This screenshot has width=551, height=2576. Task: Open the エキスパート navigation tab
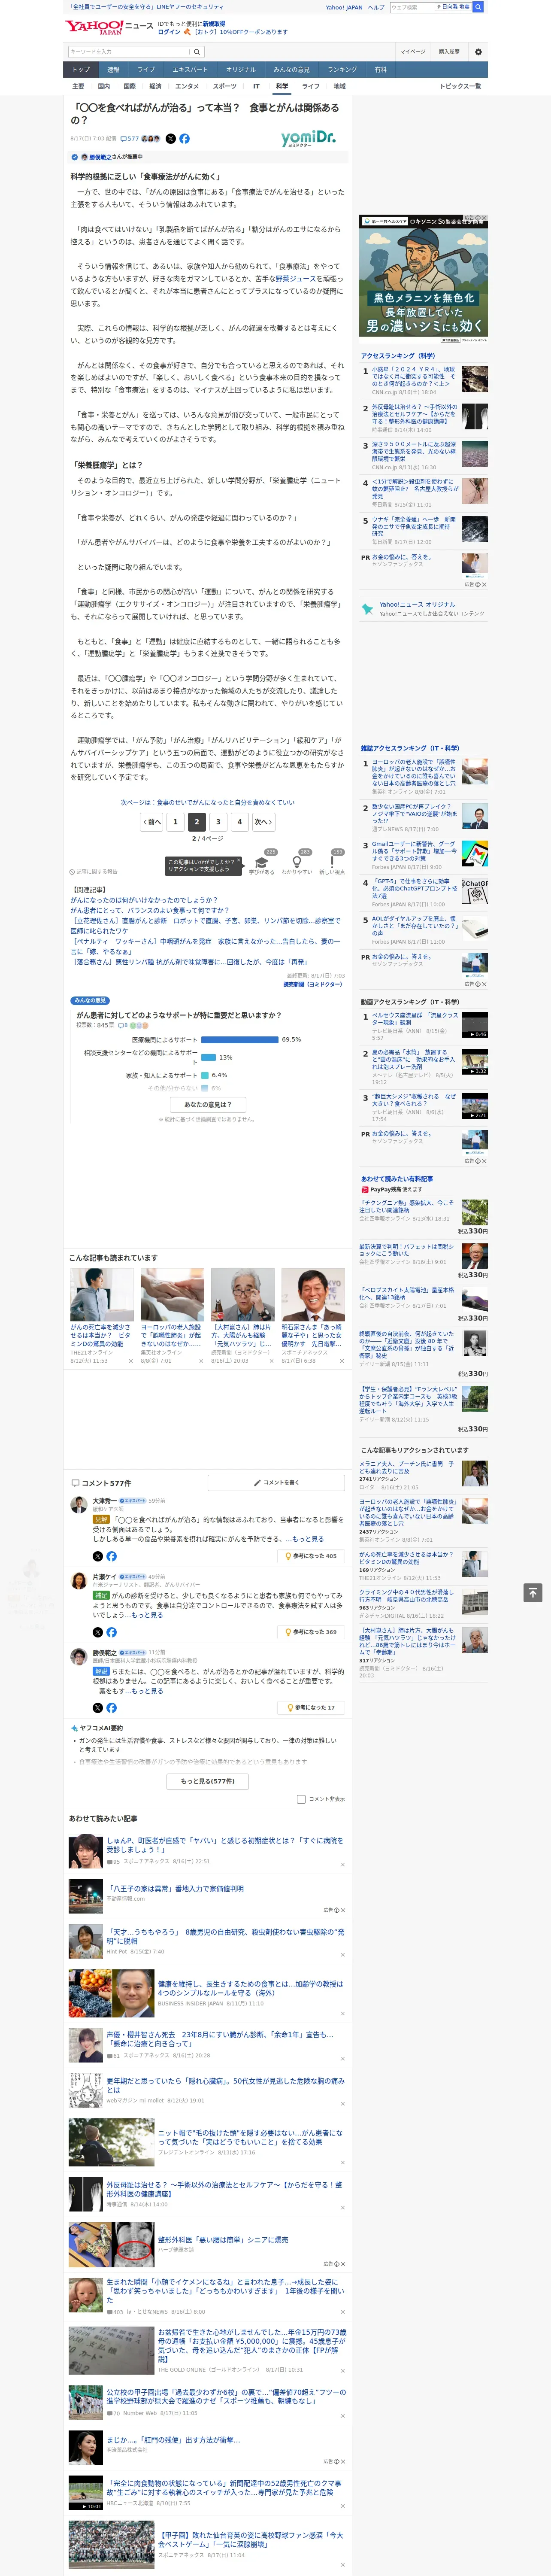[190, 70]
